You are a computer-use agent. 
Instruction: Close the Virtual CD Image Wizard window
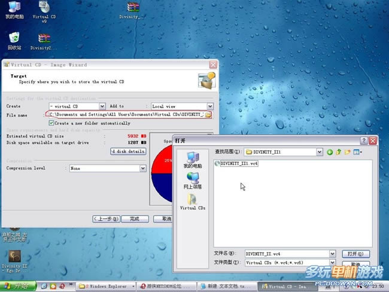213,65
